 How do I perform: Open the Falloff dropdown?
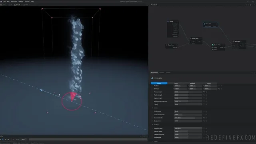coord(188,104)
